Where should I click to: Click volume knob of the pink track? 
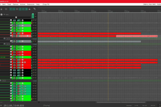11,36
